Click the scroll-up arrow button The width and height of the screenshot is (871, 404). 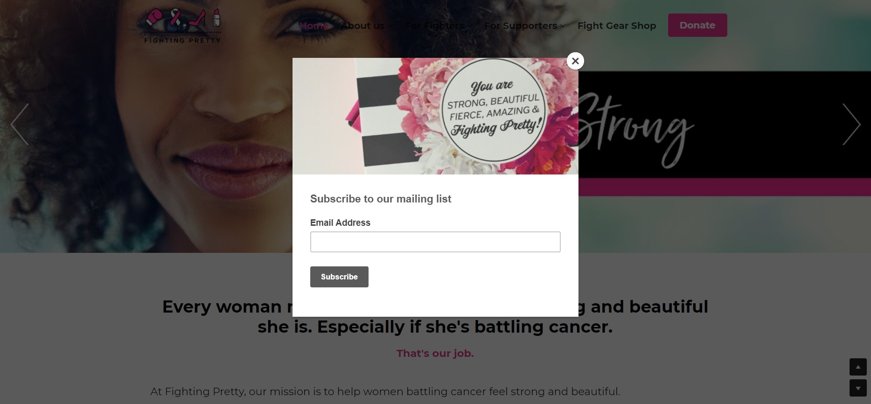[858, 367]
